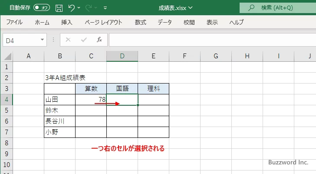
Task: Click the Save icon in title bar
Action: [x=59, y=8]
